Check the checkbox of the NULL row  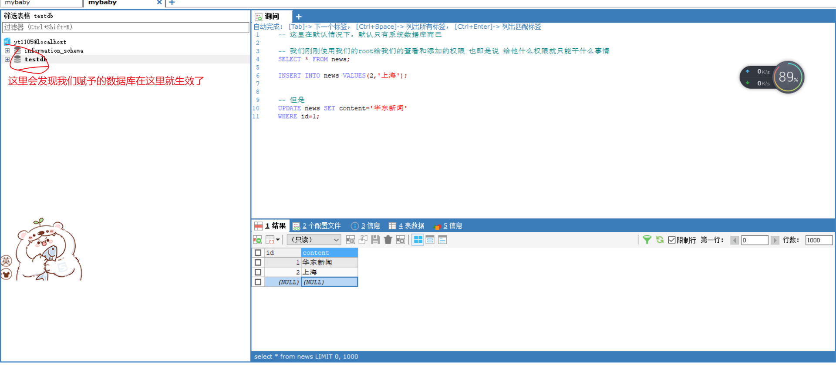coord(258,283)
